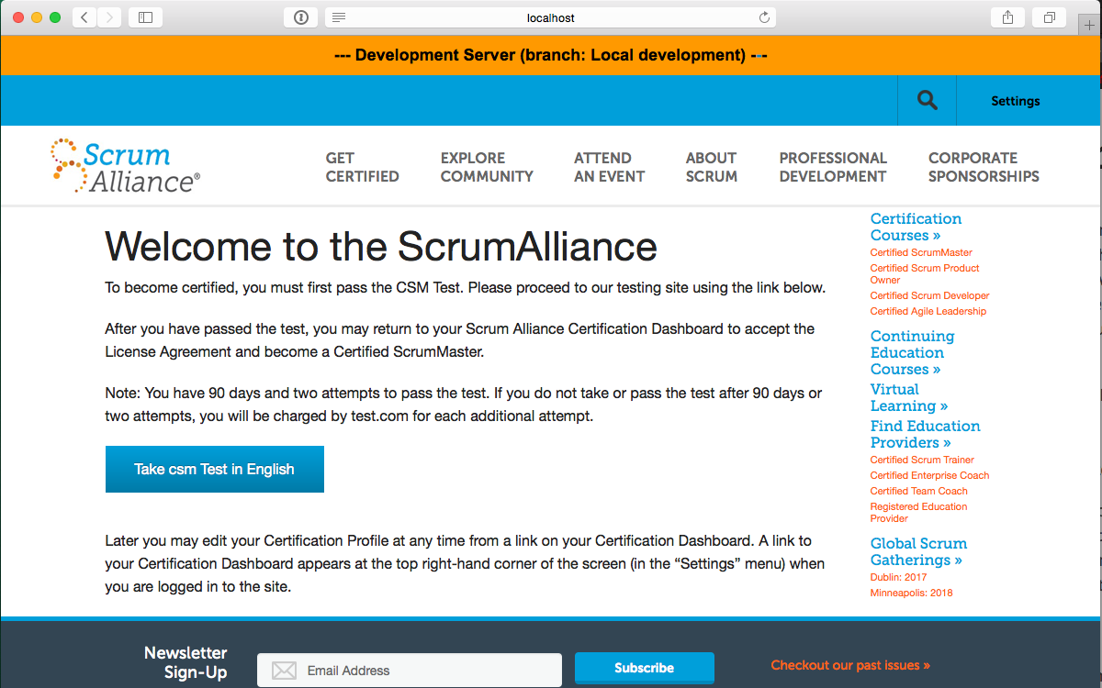
Task: Reload the localhost page
Action: click(764, 17)
